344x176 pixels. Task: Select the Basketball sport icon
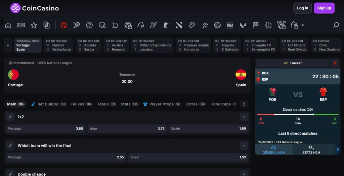pos(89,25)
